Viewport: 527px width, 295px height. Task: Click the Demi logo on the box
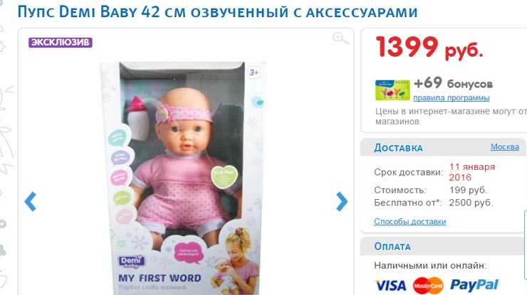(x=132, y=262)
